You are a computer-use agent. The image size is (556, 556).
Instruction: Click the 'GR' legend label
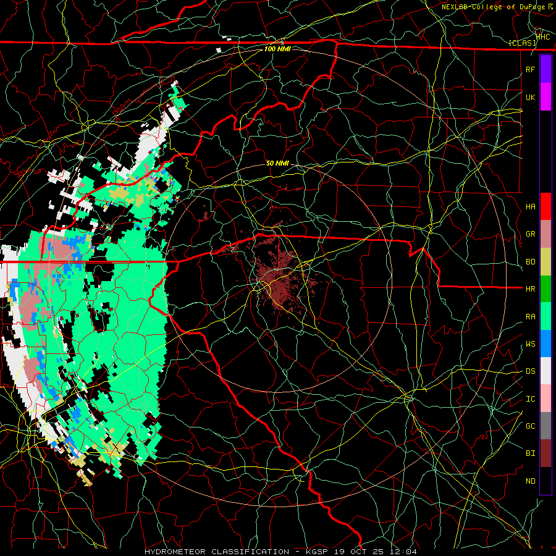[x=530, y=234]
